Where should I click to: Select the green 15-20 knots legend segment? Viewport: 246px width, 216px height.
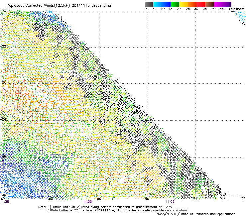(175, 4)
